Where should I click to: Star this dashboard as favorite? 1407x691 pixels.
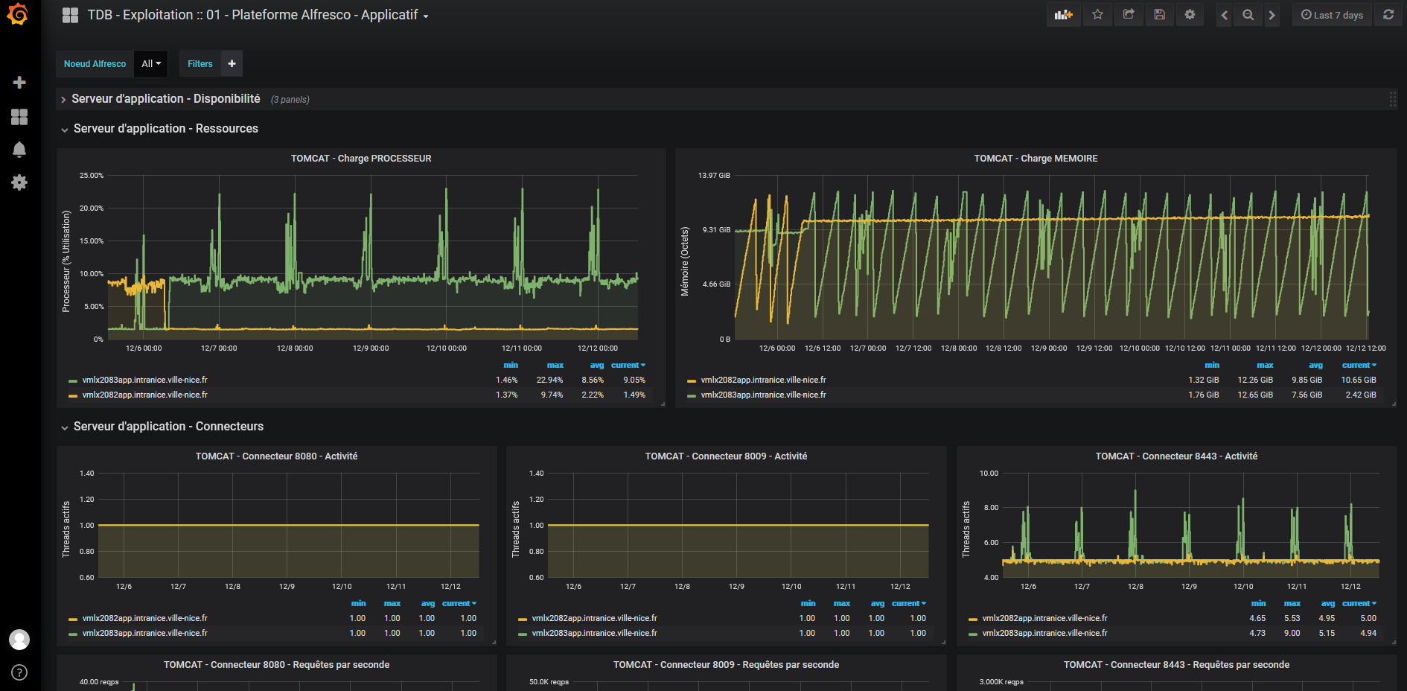pyautogui.click(x=1097, y=15)
